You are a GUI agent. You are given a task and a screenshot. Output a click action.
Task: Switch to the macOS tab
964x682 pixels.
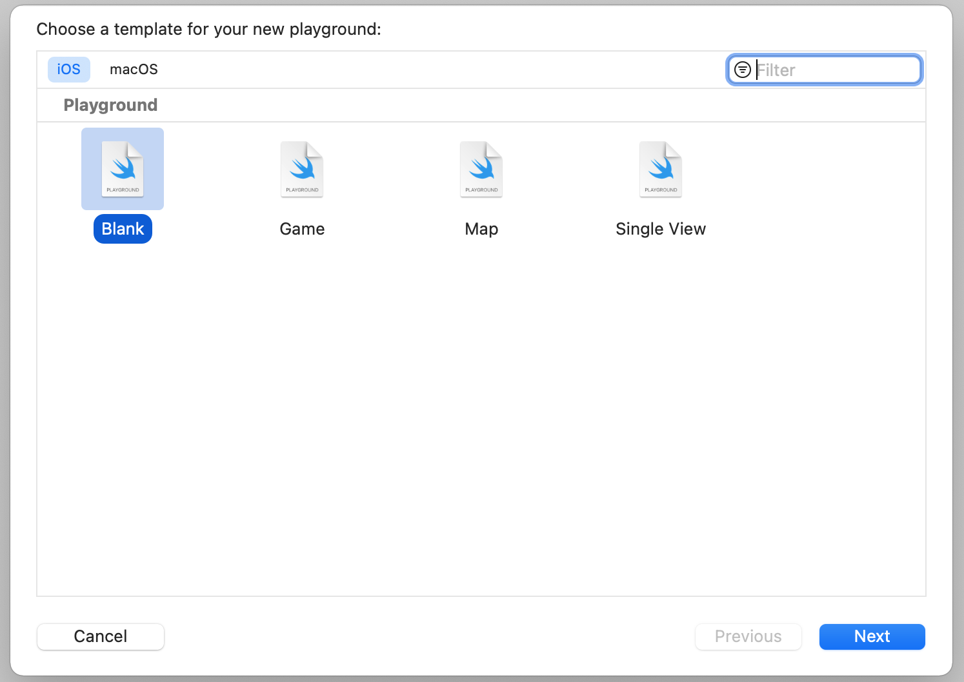click(134, 69)
